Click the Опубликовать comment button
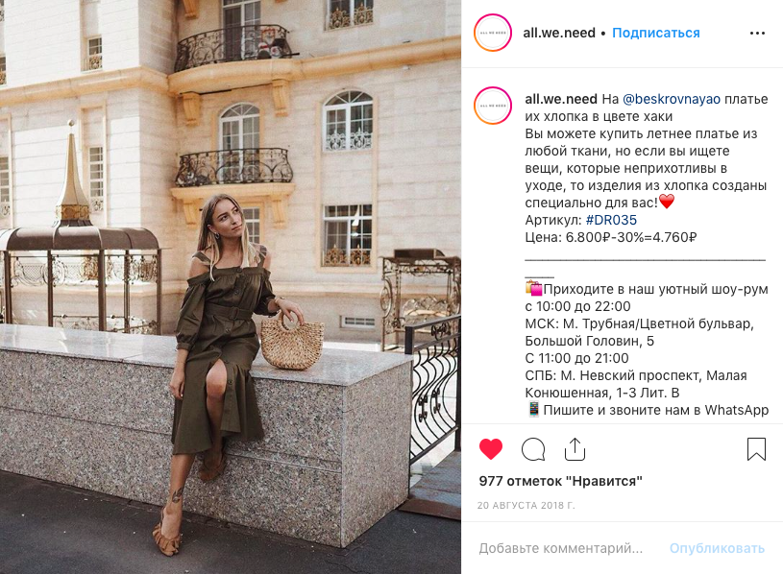This screenshot has height=574, width=783. [x=717, y=548]
